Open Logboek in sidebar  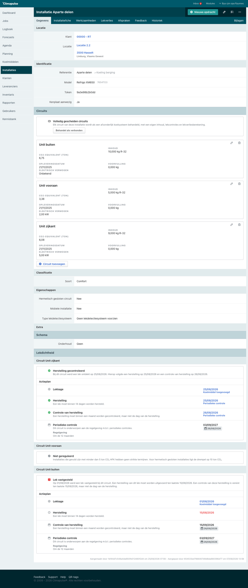tap(16, 29)
